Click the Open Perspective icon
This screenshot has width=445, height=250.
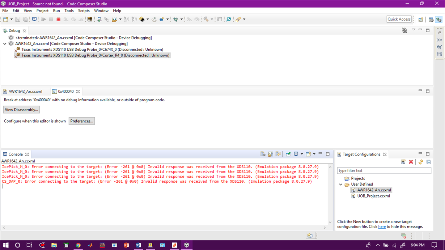coord(421,20)
